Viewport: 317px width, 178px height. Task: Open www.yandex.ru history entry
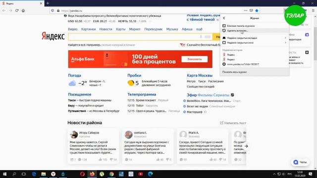(x=255, y=64)
